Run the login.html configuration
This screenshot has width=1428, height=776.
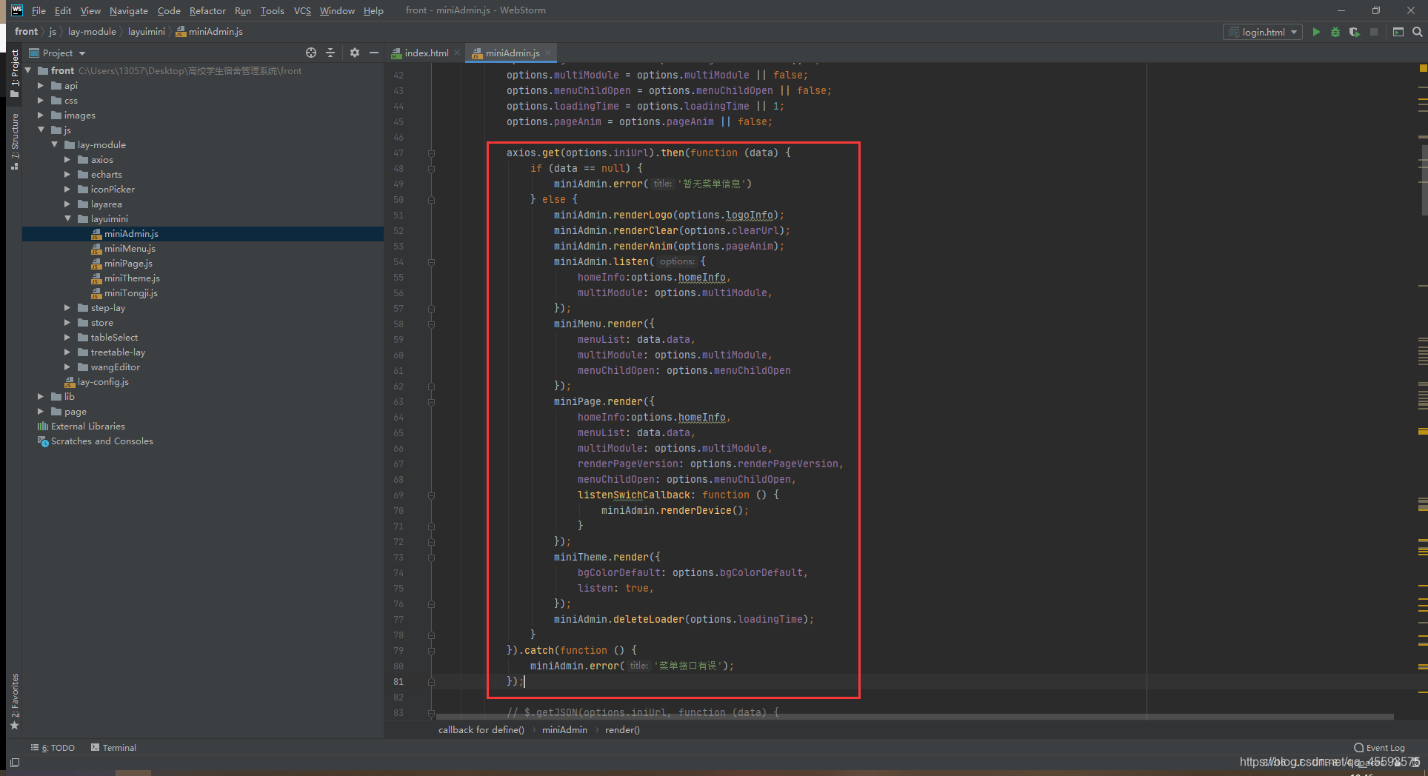click(1316, 32)
